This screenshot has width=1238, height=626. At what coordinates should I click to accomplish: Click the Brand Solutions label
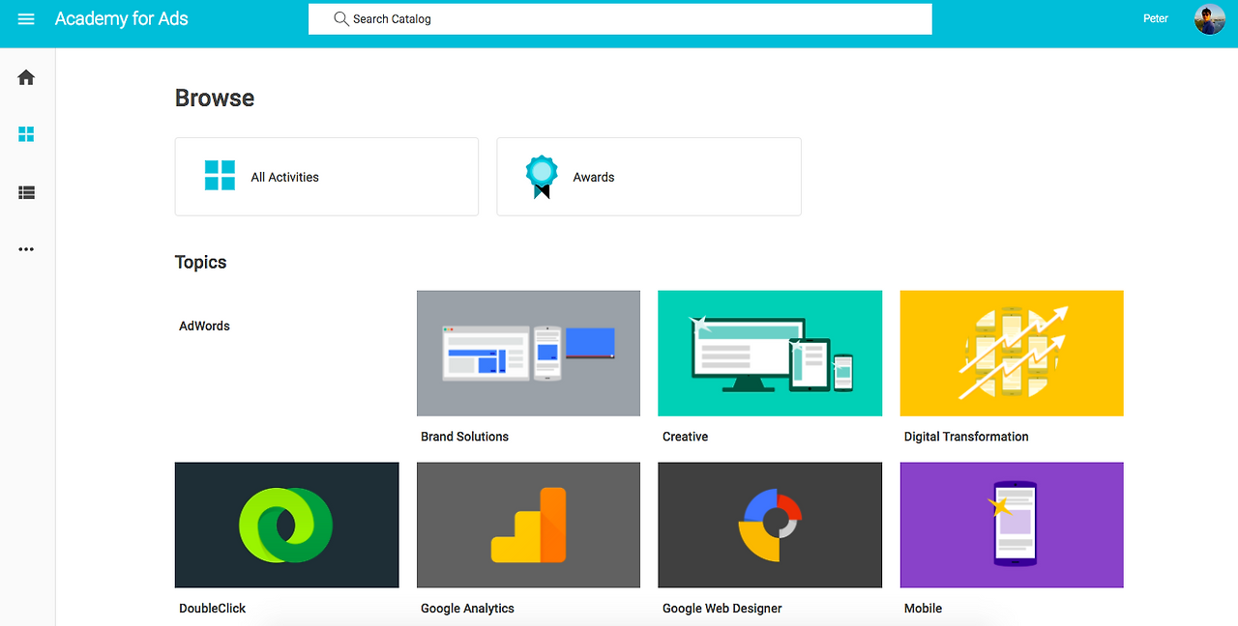click(464, 437)
